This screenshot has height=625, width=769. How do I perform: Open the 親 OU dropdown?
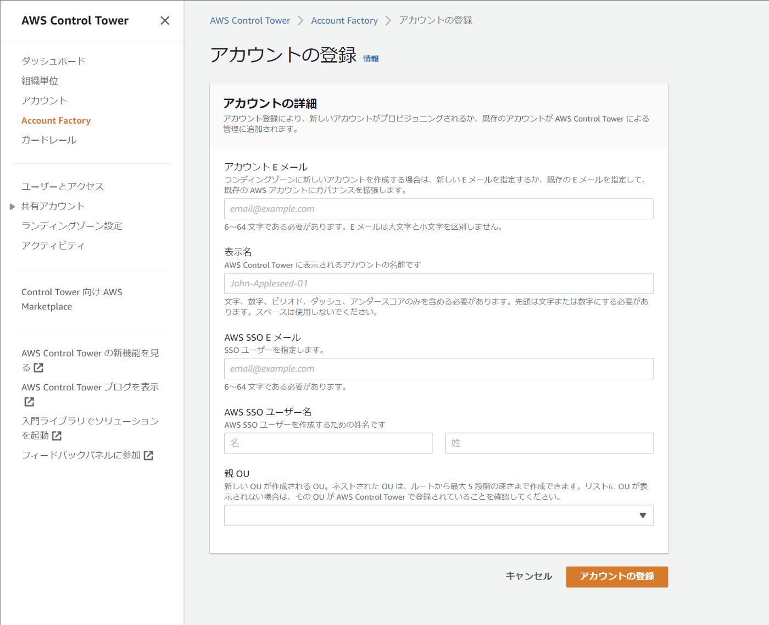[439, 516]
